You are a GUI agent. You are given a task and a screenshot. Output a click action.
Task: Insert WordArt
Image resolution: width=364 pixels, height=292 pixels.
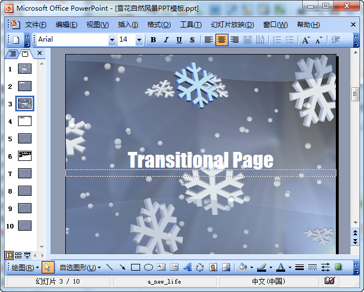click(x=187, y=267)
